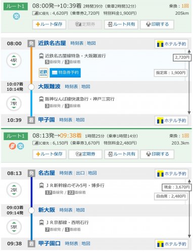The height and width of the screenshot is (252, 193).
Task: Open 時刻表 link for 大阪難波
Action: (x=71, y=87)
